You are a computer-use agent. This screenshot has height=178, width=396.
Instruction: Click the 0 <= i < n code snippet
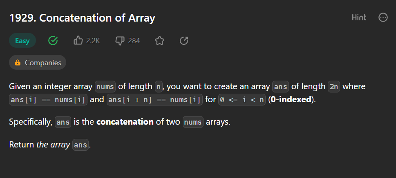(242, 100)
